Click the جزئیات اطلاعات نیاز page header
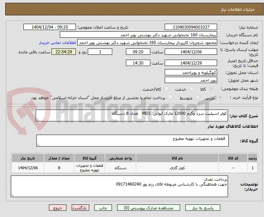This screenshot has width=264, height=217. [x=238, y=9]
